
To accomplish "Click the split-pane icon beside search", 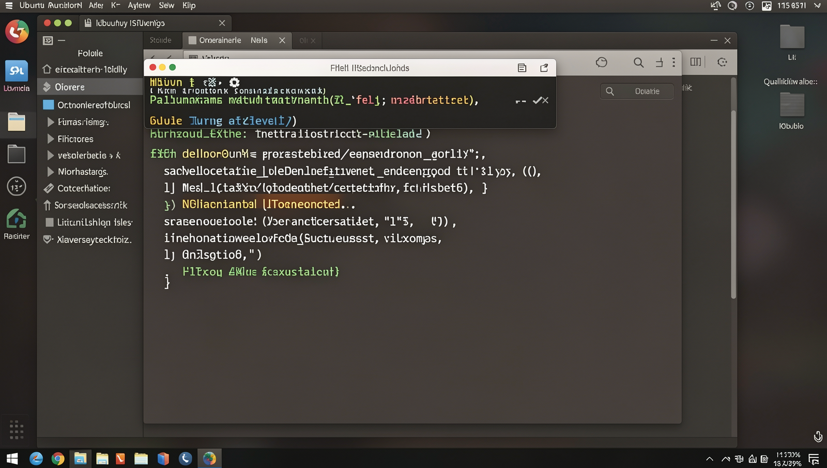I will 659,63.
